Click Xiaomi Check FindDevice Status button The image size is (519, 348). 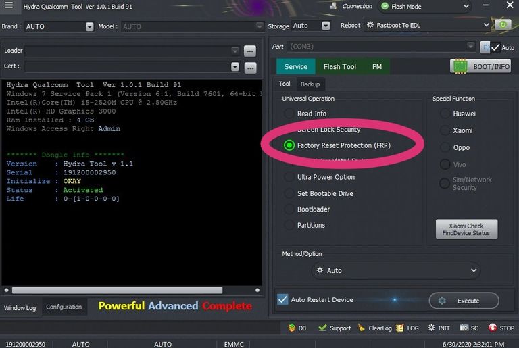tap(466, 229)
